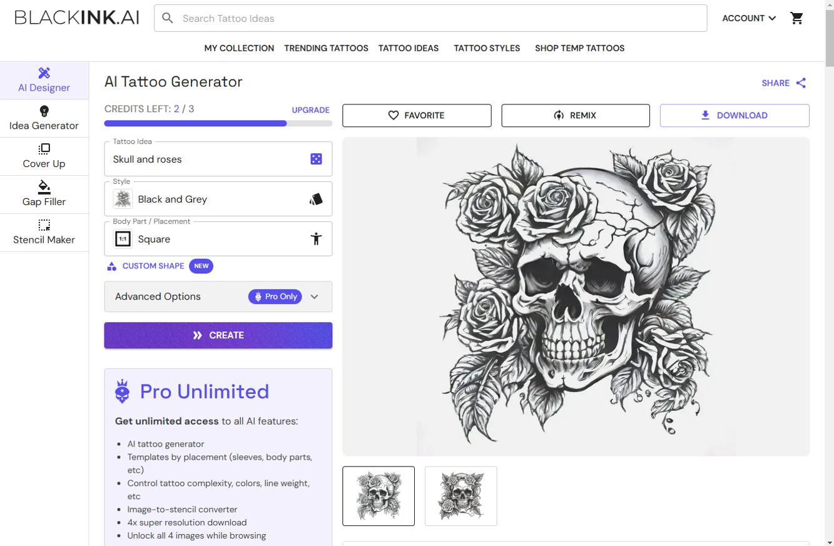Click the credits progress bar
Image resolution: width=834 pixels, height=546 pixels.
(x=218, y=123)
